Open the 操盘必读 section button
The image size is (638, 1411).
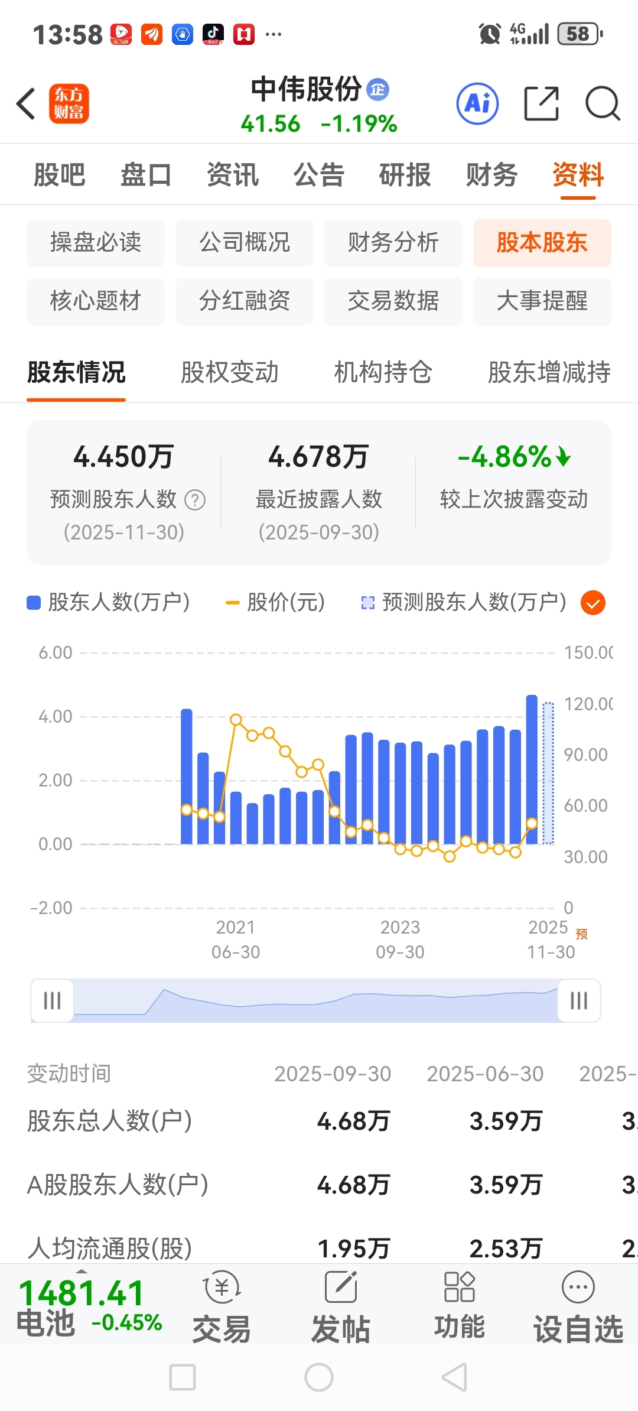(96, 243)
